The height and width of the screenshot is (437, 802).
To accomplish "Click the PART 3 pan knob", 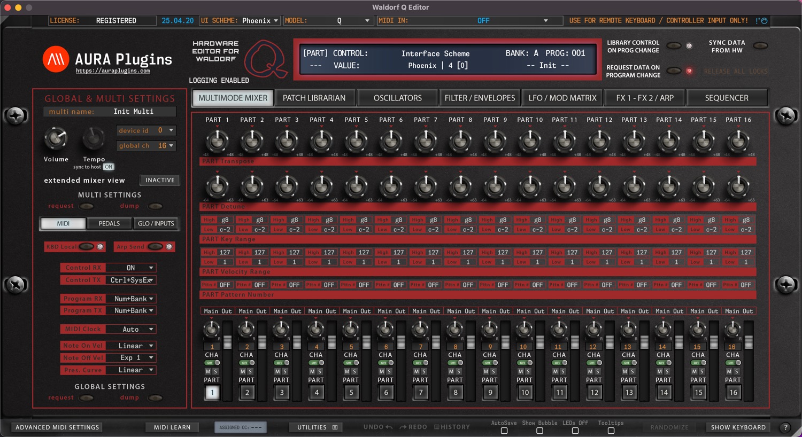I will click(x=281, y=329).
